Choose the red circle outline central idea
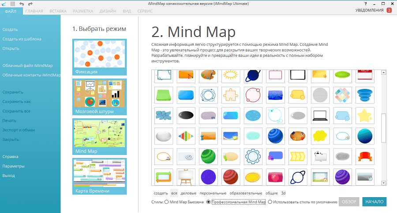Viewport: 397px width, 213px height. 253,95
